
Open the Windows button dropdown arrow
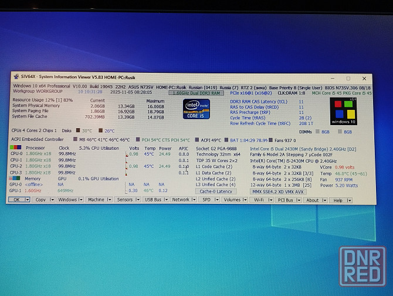click(80, 200)
